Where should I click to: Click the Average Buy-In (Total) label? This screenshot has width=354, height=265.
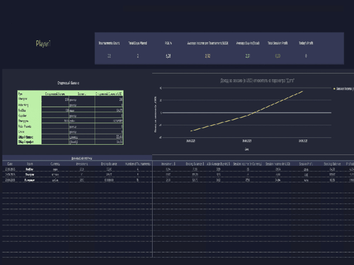[x=248, y=43]
